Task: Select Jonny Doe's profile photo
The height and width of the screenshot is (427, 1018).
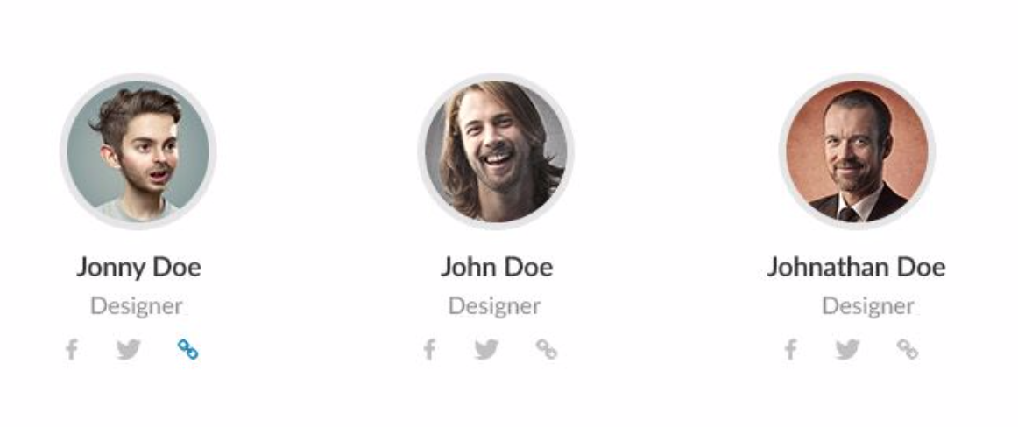Action: 138,151
